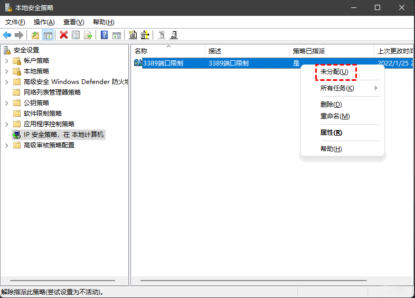The width and height of the screenshot is (415, 298).
Task: Click the Un-assign policy toolbar icon
Action: tap(174, 35)
